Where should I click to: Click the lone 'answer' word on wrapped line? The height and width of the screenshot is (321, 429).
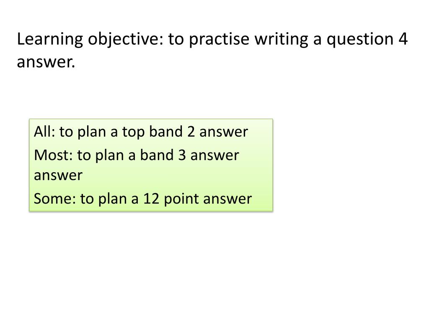pos(58,175)
